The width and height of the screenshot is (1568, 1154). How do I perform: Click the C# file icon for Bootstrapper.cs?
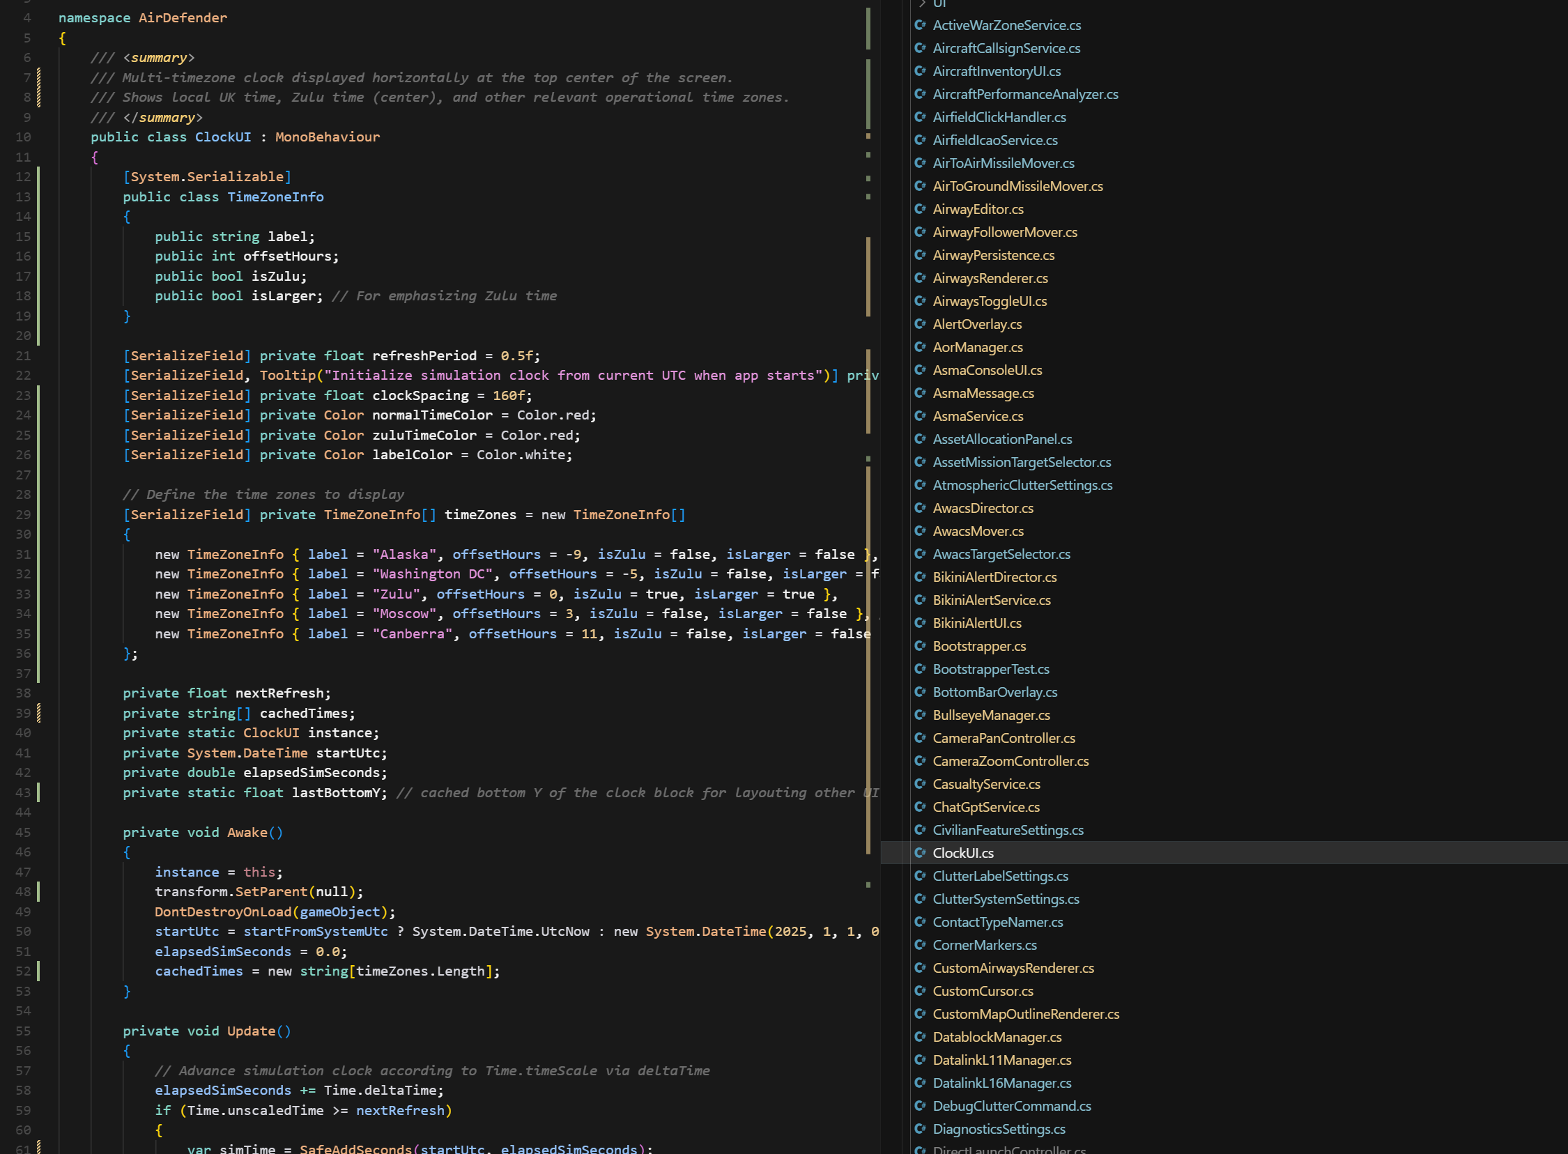920,646
